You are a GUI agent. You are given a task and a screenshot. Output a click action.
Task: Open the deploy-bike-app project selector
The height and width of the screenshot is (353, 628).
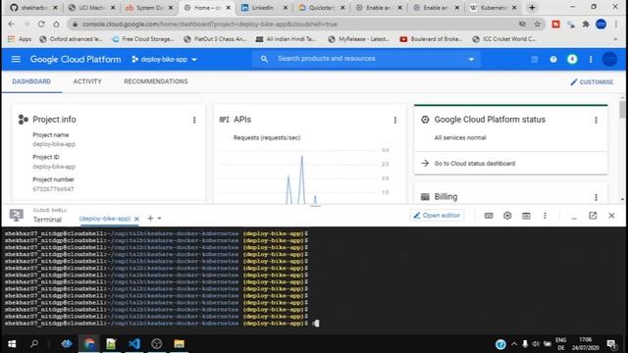164,59
